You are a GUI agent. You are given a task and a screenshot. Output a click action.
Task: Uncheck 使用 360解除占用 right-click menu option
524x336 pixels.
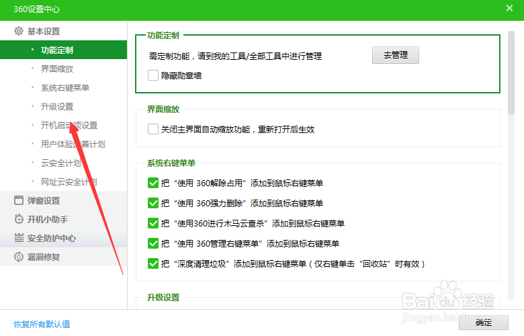pos(153,183)
